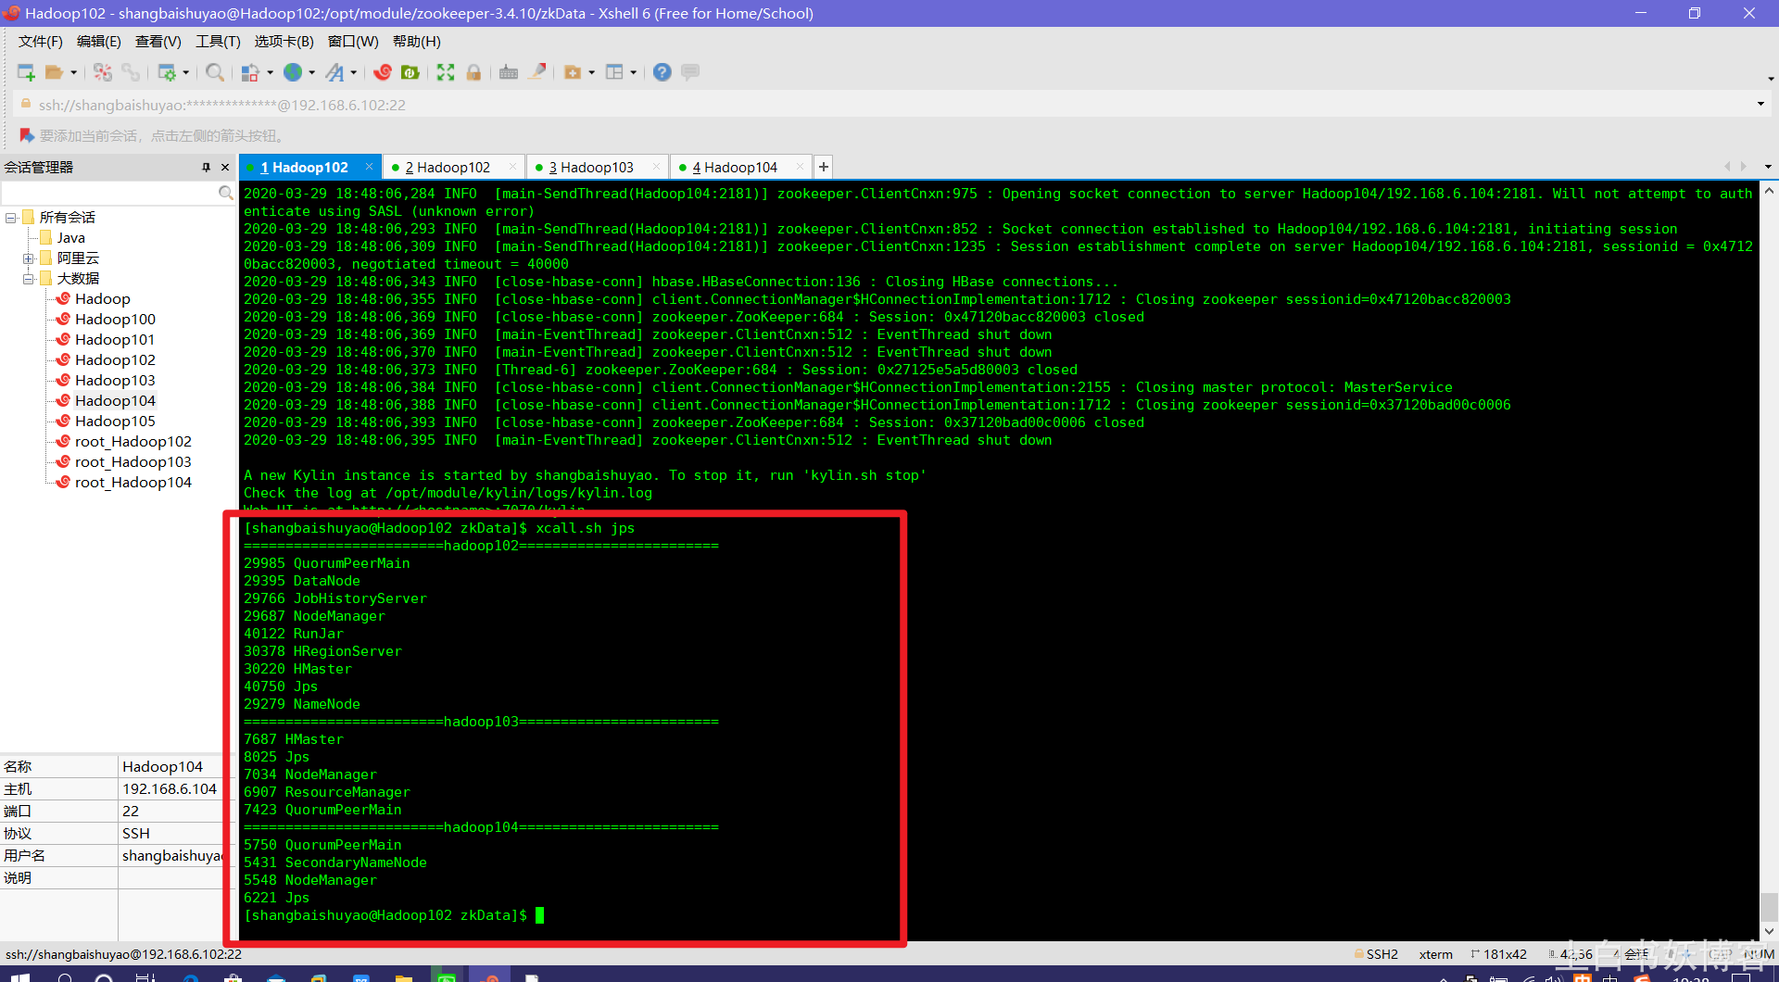Open the tab list dropdown at right of the tab bar
Viewport: 1779px width, 982px height.
(1768, 168)
